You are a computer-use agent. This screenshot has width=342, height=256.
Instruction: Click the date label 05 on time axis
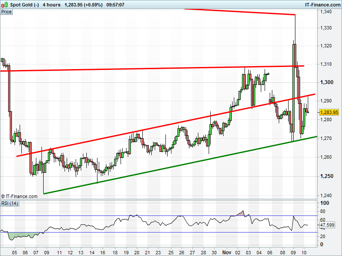click(x=15, y=253)
